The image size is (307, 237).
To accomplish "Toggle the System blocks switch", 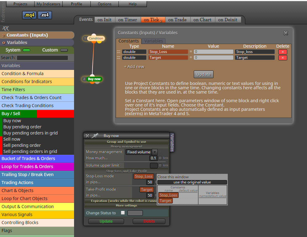I will [x=27, y=50].
